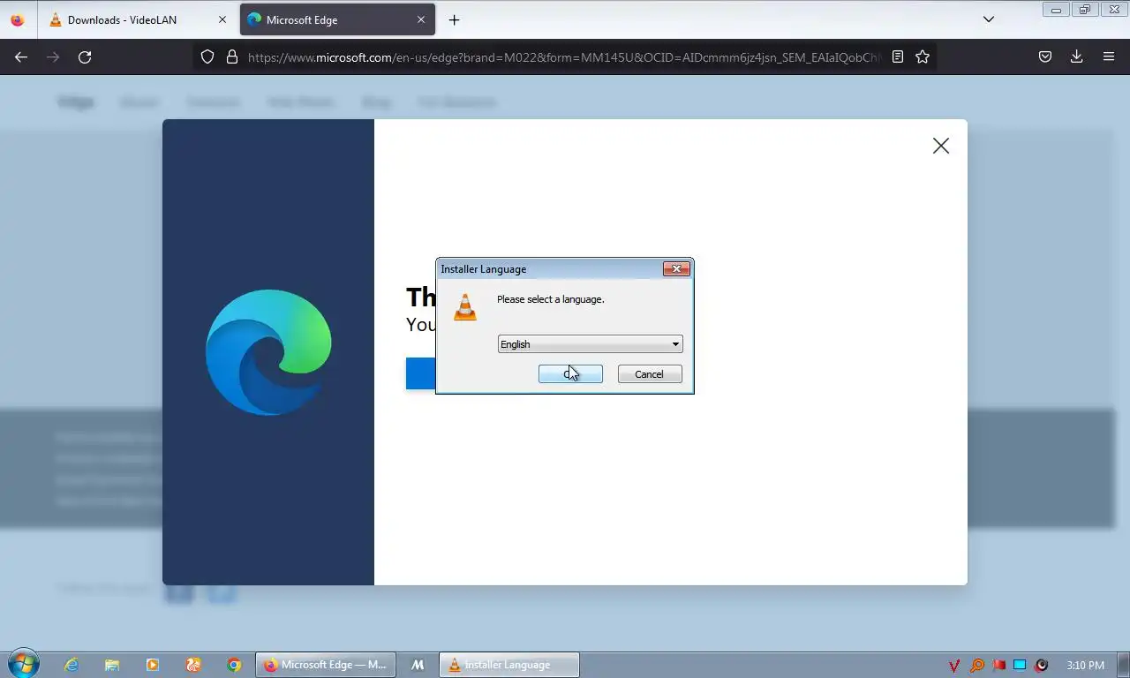Open Firefox downloads panel
1130x678 pixels.
(x=1076, y=56)
